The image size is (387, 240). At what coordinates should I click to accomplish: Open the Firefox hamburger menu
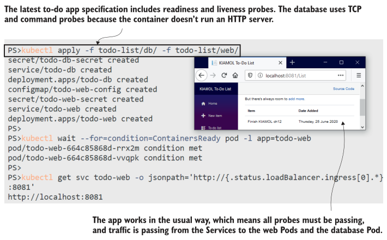click(359, 75)
